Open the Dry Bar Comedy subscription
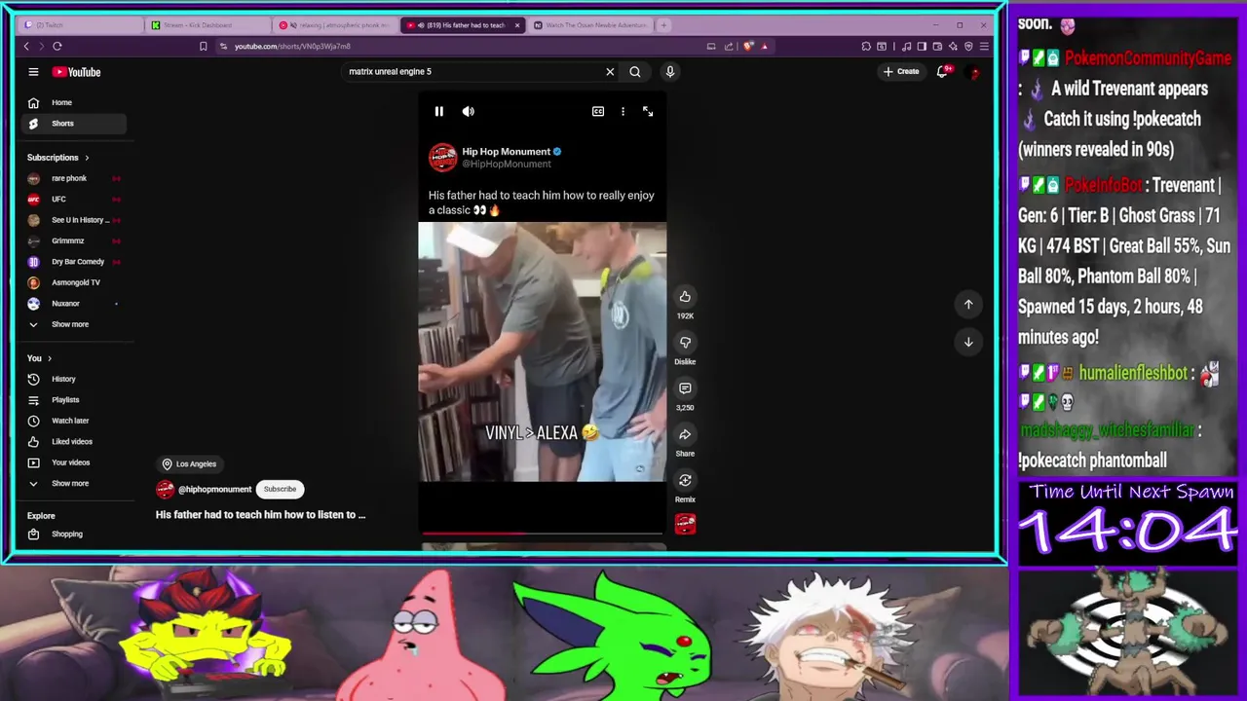 tap(74, 262)
